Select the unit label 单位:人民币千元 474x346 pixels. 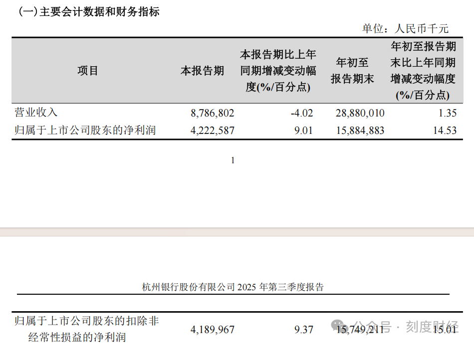click(x=405, y=28)
